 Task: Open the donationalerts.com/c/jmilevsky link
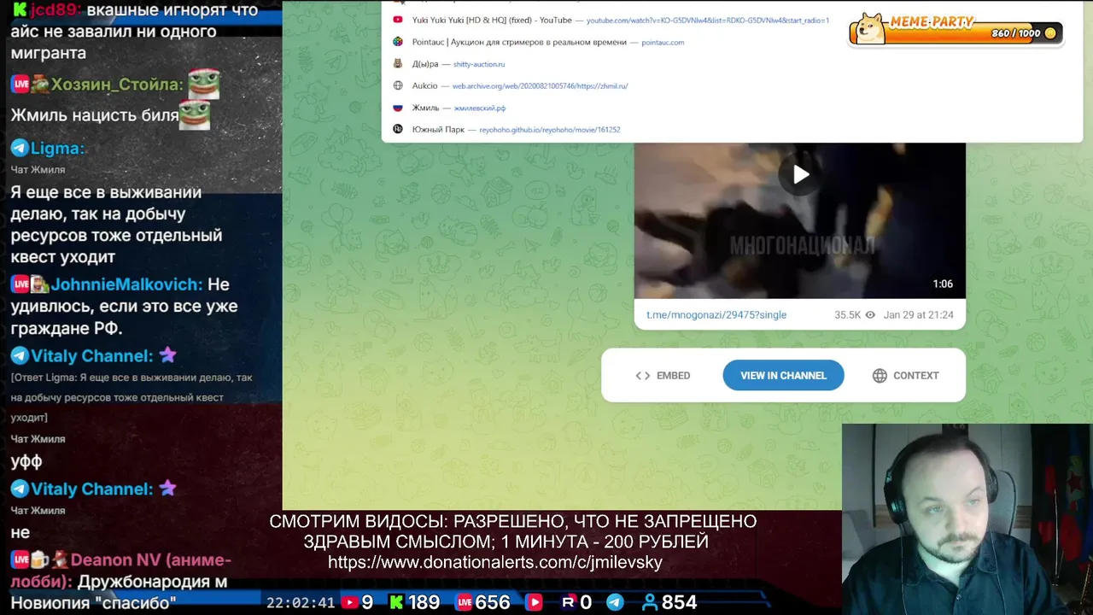coord(495,562)
